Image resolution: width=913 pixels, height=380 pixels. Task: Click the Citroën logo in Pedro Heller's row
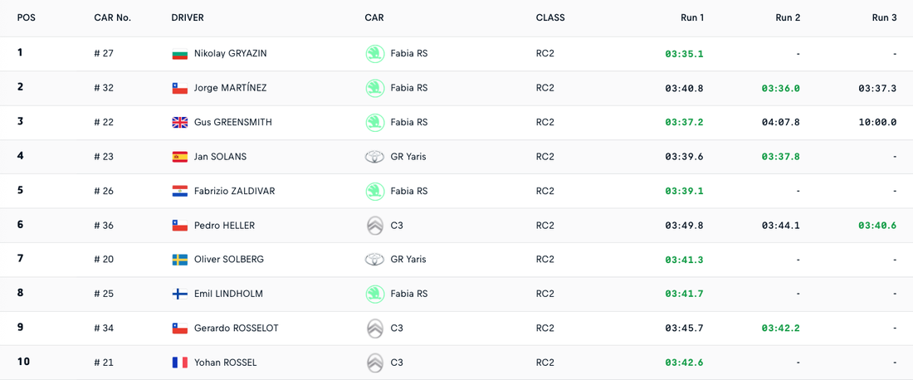pos(375,226)
